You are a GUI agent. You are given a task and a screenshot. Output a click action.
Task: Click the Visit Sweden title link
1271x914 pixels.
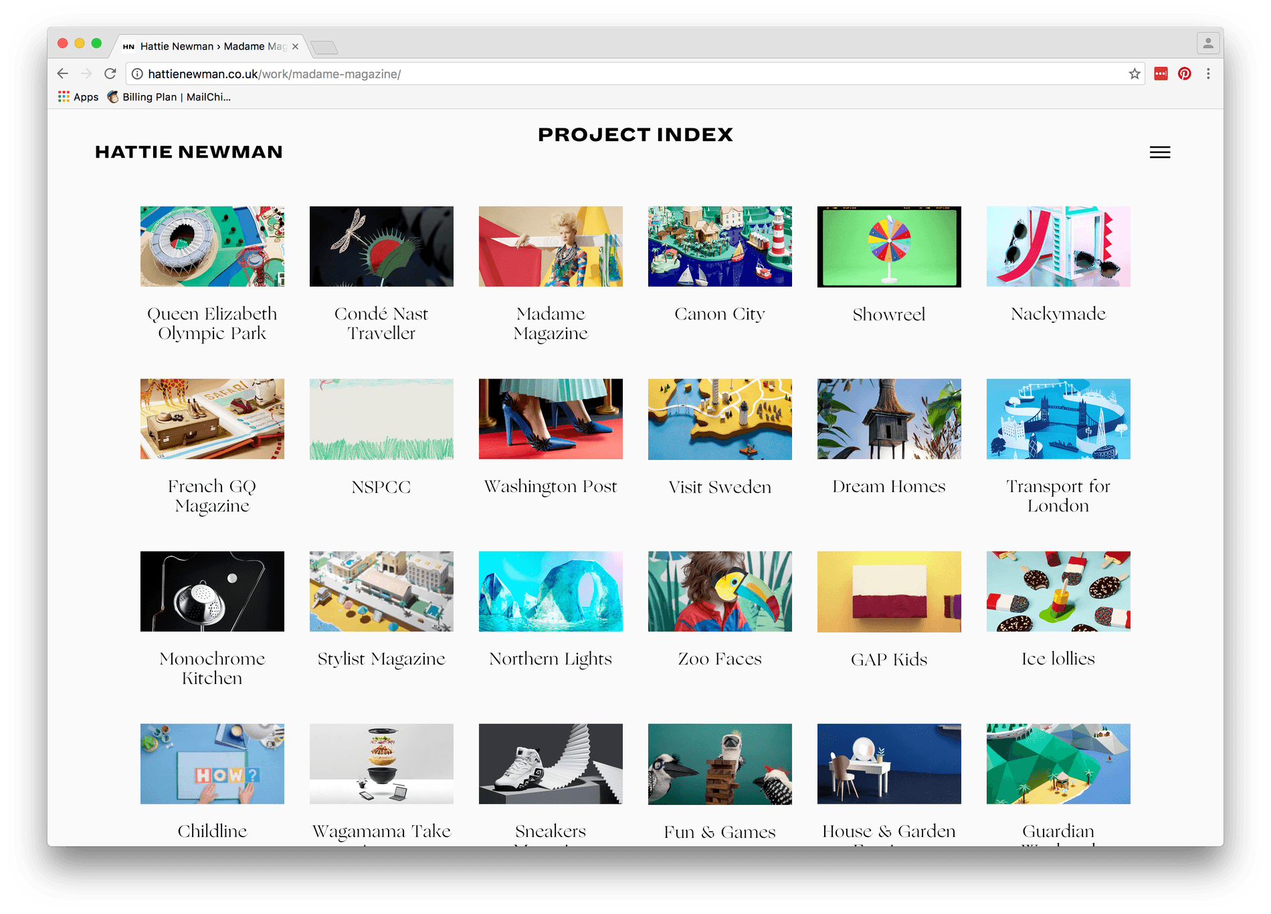coord(720,487)
